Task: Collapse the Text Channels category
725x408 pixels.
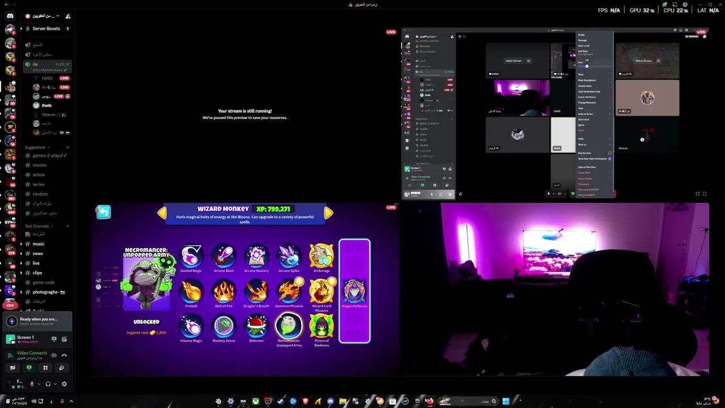Action: coord(38,226)
